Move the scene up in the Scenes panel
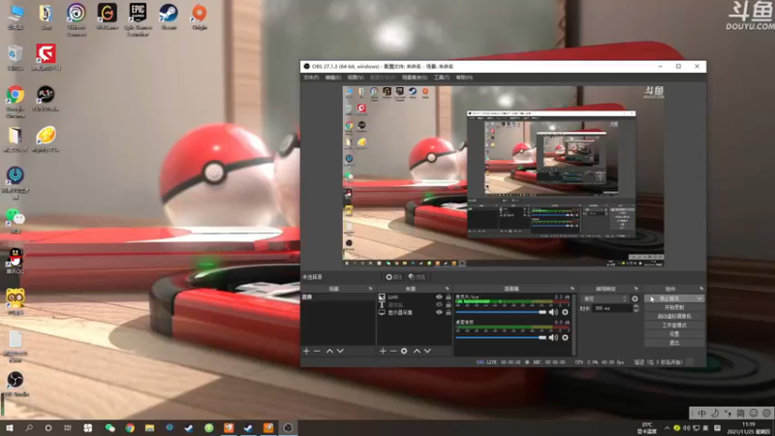Image resolution: width=775 pixels, height=436 pixels. pyautogui.click(x=329, y=351)
